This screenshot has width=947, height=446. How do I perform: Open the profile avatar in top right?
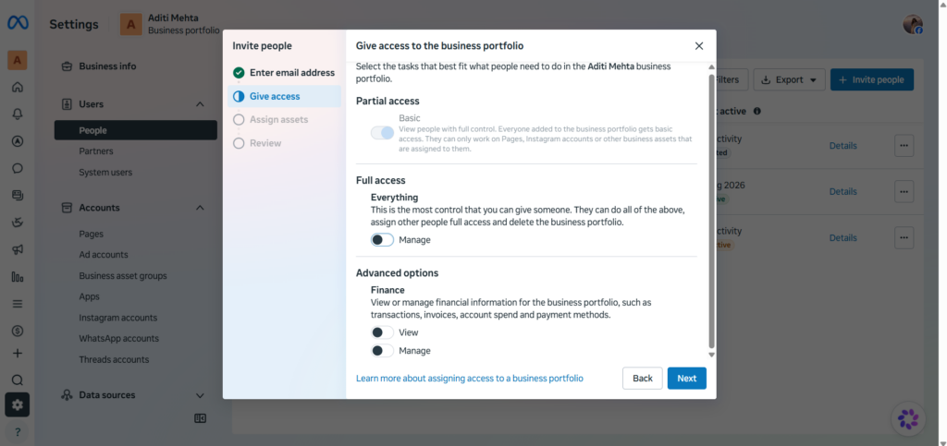[x=913, y=24]
